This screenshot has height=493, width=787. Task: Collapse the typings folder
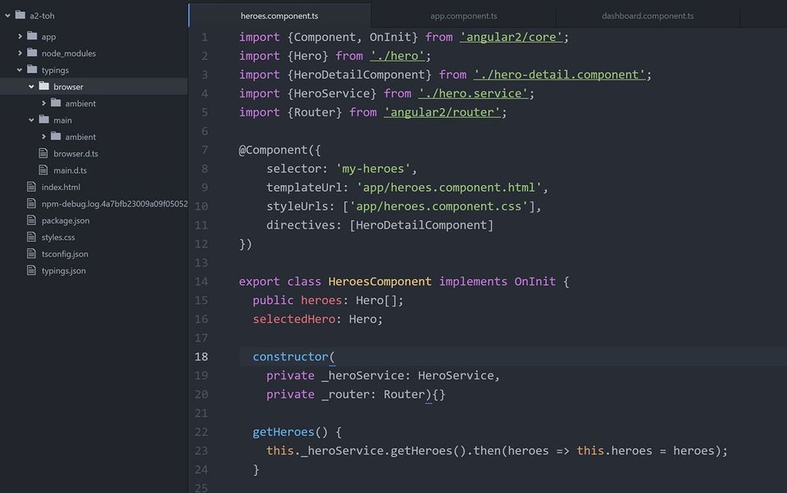[19, 70]
